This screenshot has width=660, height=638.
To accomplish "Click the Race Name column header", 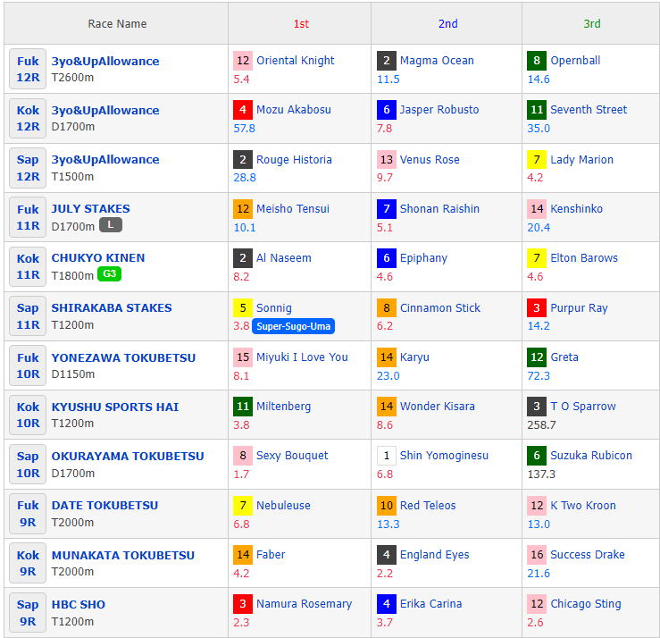I will pyautogui.click(x=117, y=24).
